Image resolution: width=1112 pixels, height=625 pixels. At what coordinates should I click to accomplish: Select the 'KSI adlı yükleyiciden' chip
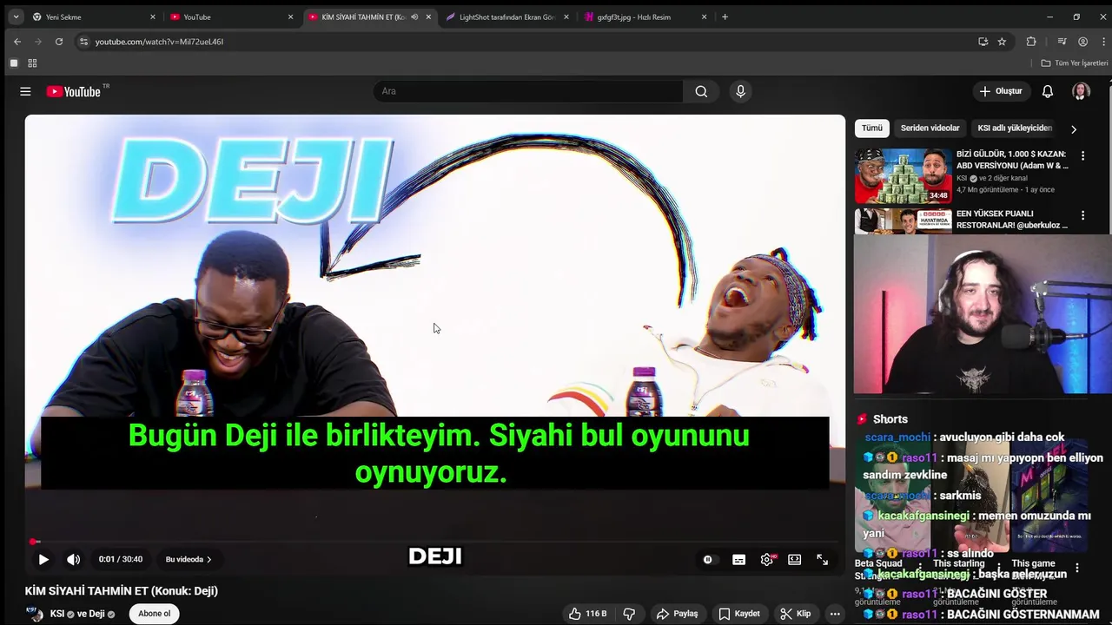[1015, 128]
